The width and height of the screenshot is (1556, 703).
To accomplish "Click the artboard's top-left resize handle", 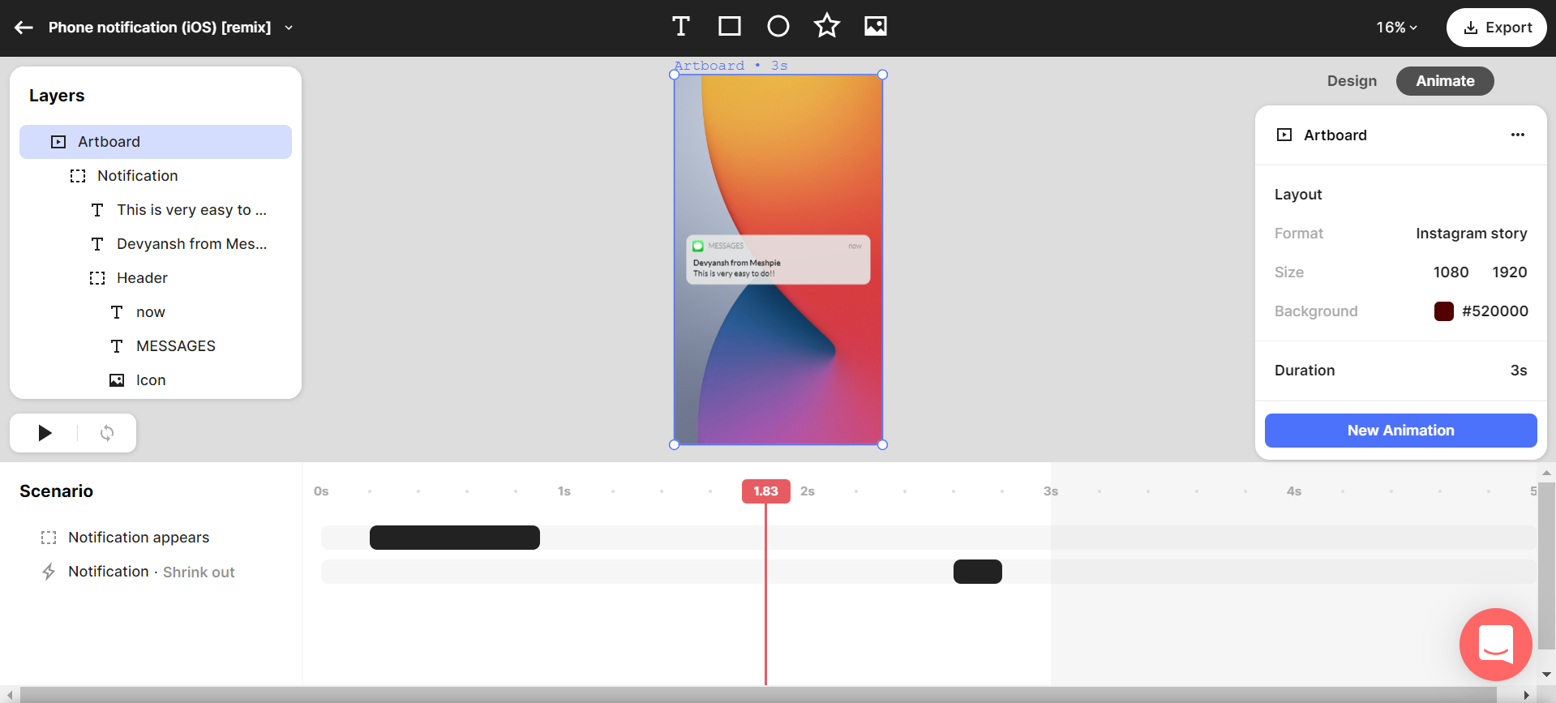I will [674, 75].
